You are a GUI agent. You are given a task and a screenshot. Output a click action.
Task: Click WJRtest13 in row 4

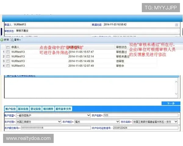point(18,66)
